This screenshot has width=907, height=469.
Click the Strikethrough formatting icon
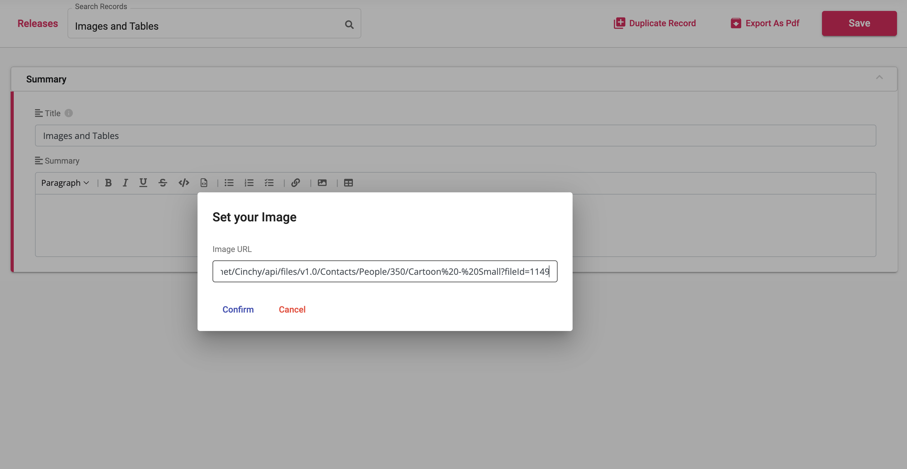click(163, 182)
